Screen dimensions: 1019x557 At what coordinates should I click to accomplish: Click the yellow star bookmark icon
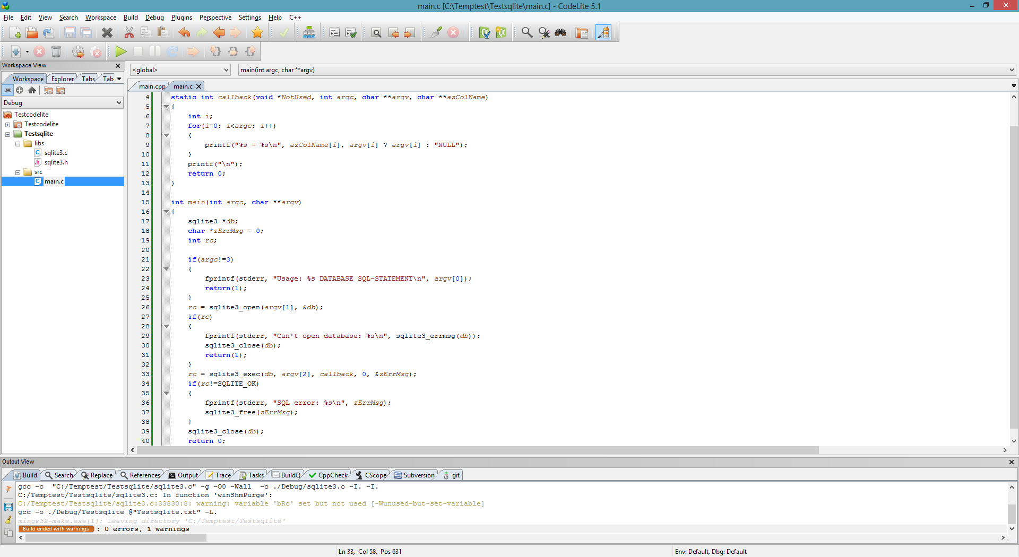257,33
